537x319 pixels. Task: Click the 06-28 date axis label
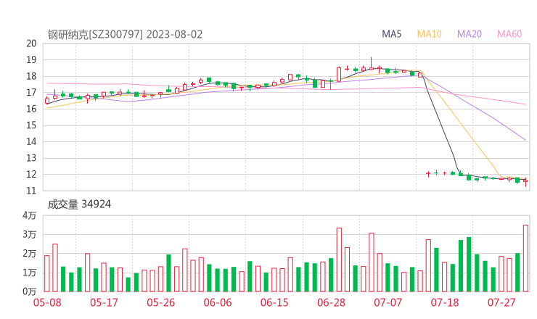[x=331, y=302]
